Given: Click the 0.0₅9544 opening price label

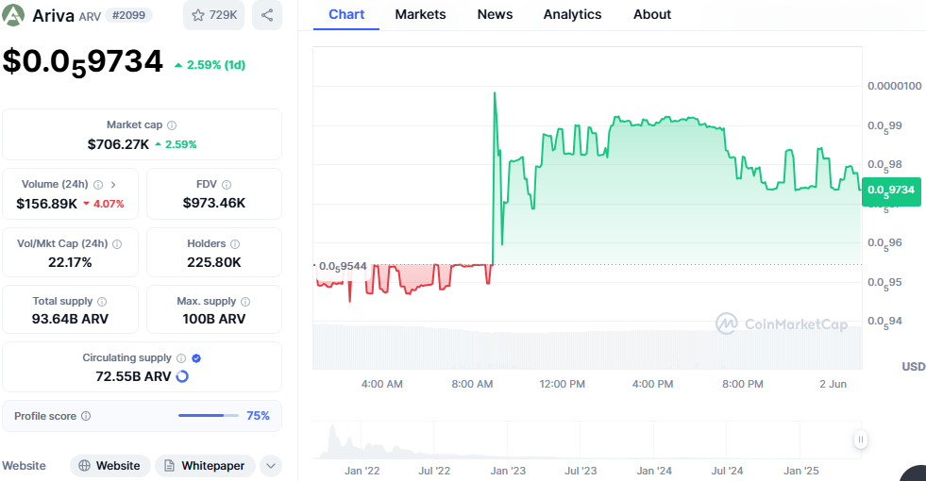Looking at the screenshot, I should click(x=343, y=267).
